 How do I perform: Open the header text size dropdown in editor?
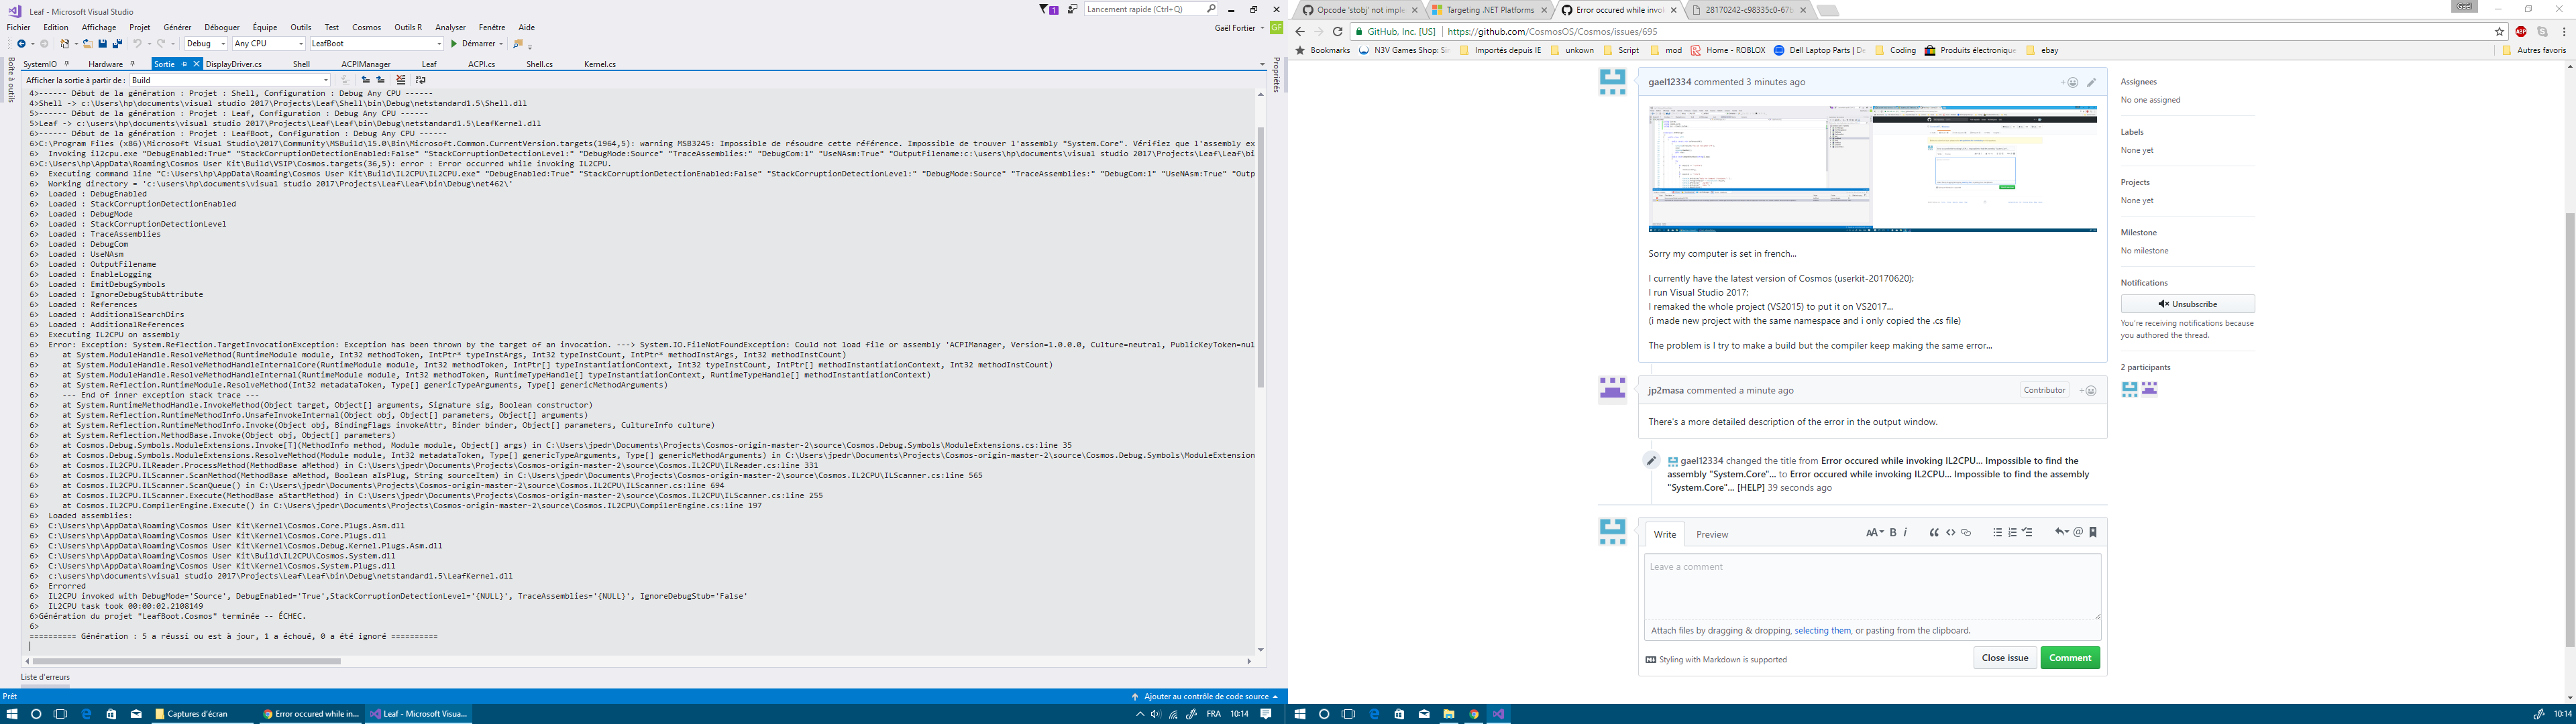point(1874,533)
